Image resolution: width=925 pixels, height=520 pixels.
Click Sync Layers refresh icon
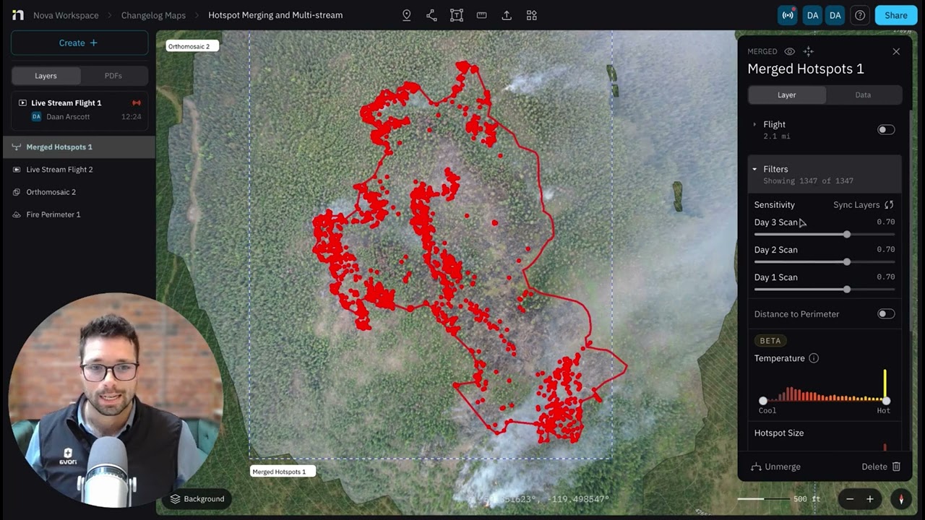click(889, 205)
